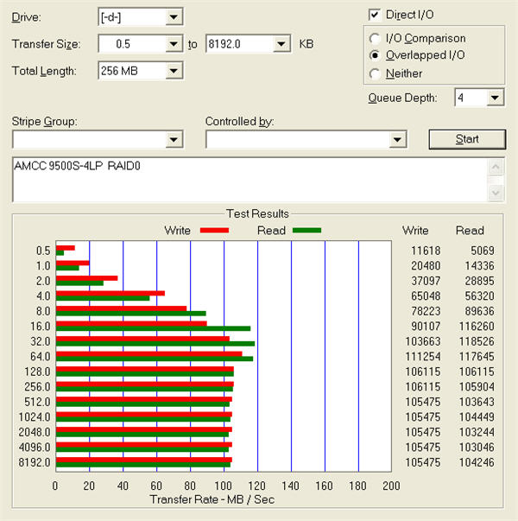Click the 1.0 transfer size row label
Screen dimensions: 518x521
(x=43, y=266)
